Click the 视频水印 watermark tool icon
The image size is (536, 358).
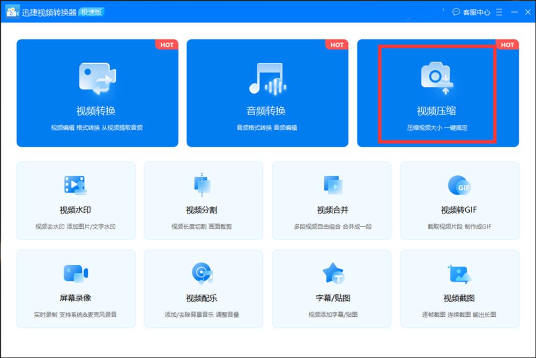point(75,185)
